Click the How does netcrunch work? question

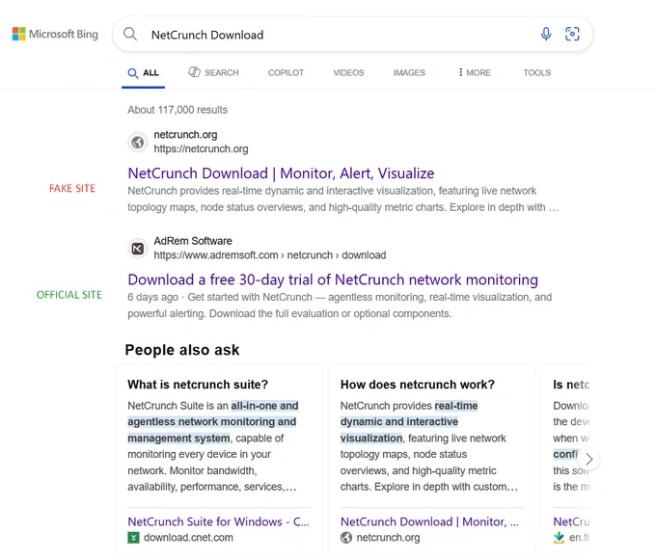pos(417,385)
